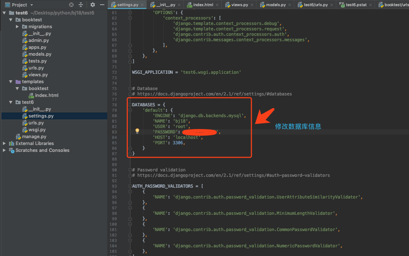Click the Scratches and Consoles icon
The width and height of the screenshot is (409, 256).
pyautogui.click(x=12, y=150)
